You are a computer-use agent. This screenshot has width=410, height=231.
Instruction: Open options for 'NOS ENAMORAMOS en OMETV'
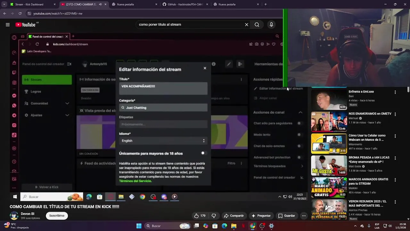[x=395, y=114]
